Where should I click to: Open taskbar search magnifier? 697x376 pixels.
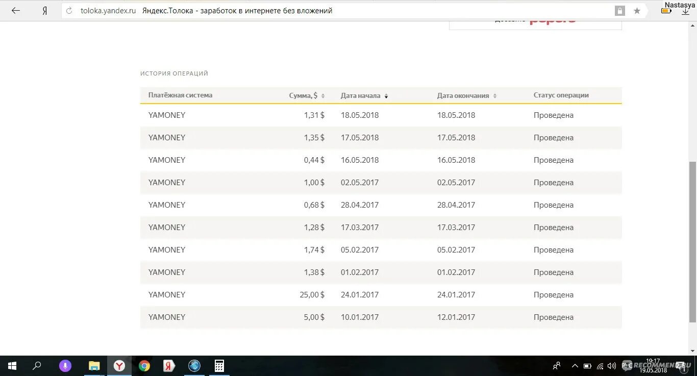coord(37,366)
